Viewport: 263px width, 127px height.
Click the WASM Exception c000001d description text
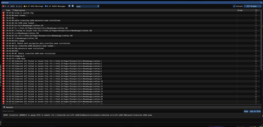point(78,115)
